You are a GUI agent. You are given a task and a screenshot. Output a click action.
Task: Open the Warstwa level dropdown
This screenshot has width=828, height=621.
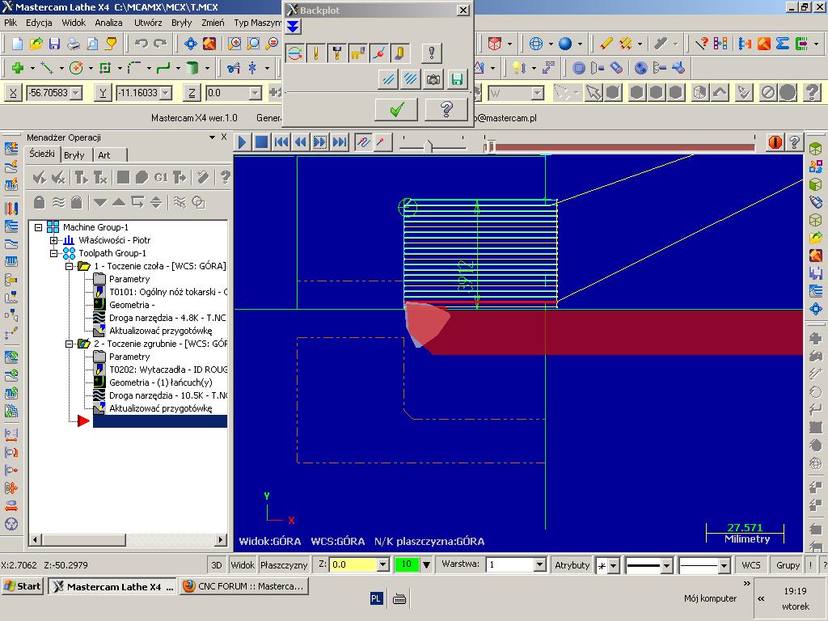(x=539, y=564)
